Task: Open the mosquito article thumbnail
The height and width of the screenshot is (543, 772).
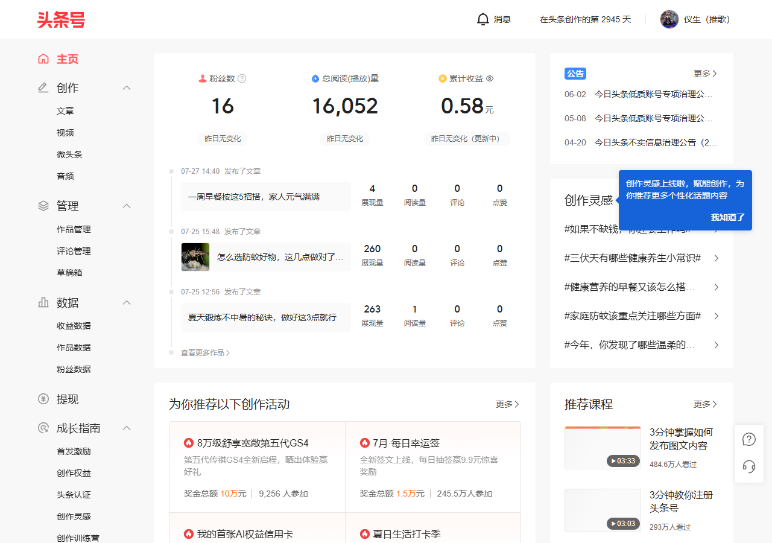Action: point(195,257)
